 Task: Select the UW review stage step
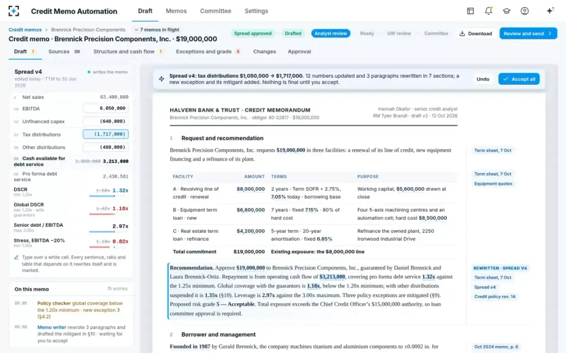coord(399,33)
